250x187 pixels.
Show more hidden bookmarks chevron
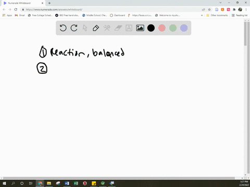[x=202, y=15]
